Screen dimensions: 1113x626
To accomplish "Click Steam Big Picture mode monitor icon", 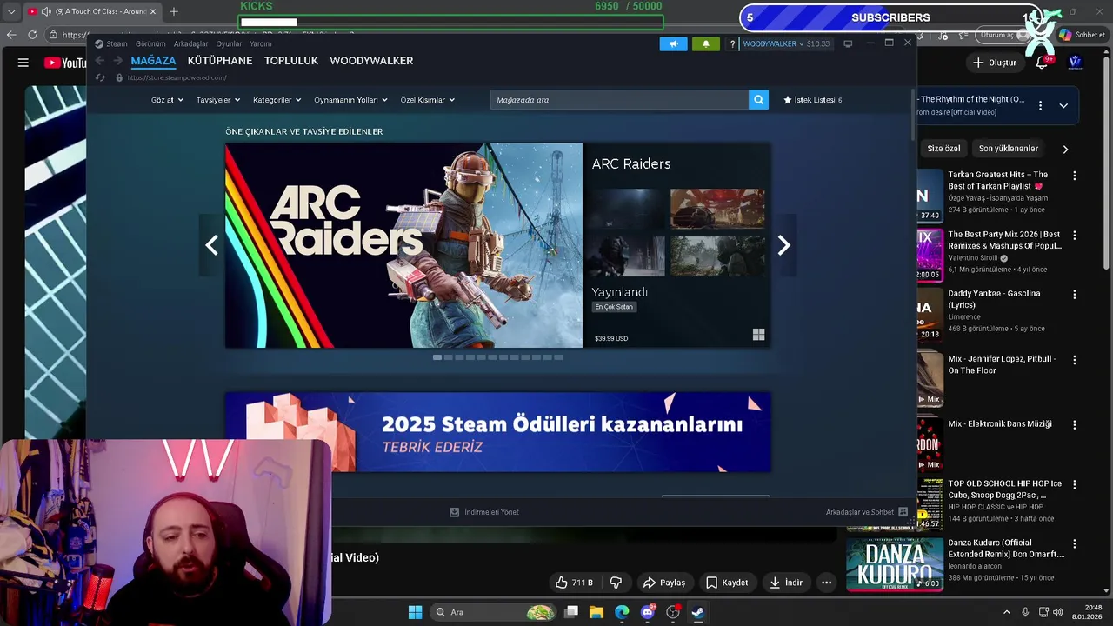I will (848, 43).
